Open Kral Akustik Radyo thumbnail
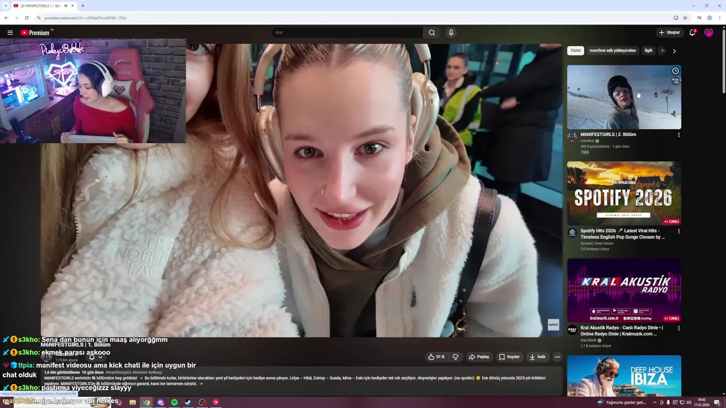 tap(624, 291)
